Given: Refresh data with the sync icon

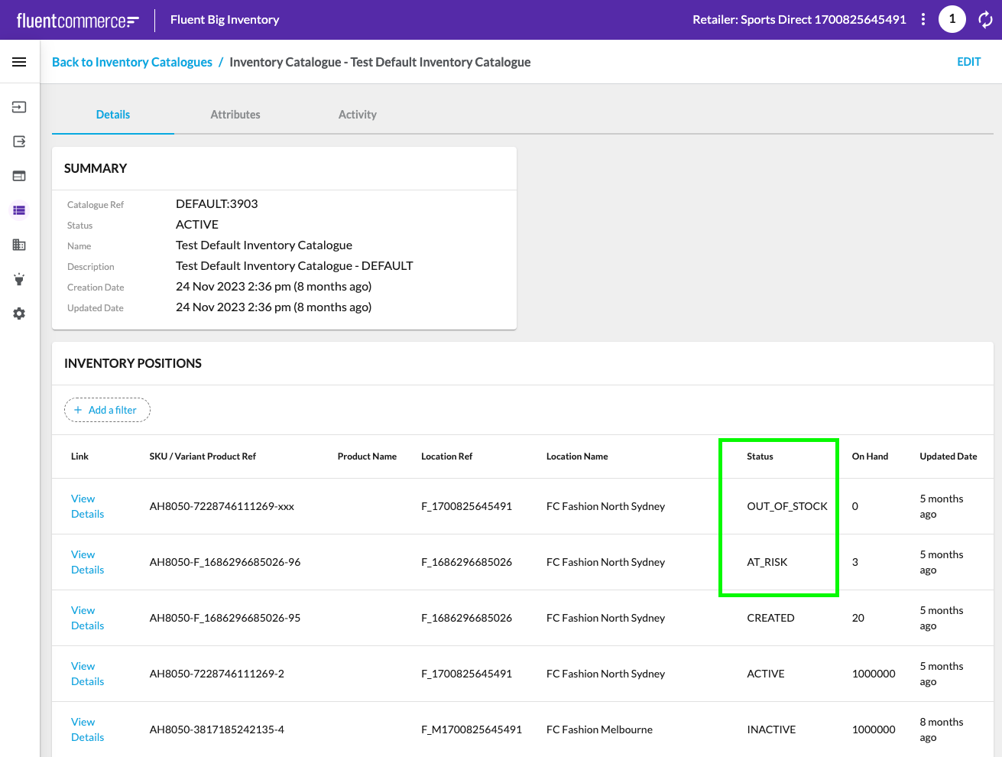Looking at the screenshot, I should click(x=985, y=20).
